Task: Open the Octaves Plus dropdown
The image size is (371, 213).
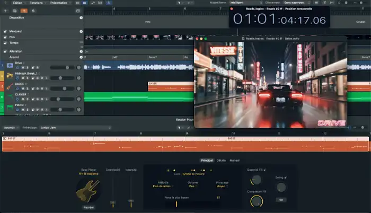Action: (x=193, y=187)
